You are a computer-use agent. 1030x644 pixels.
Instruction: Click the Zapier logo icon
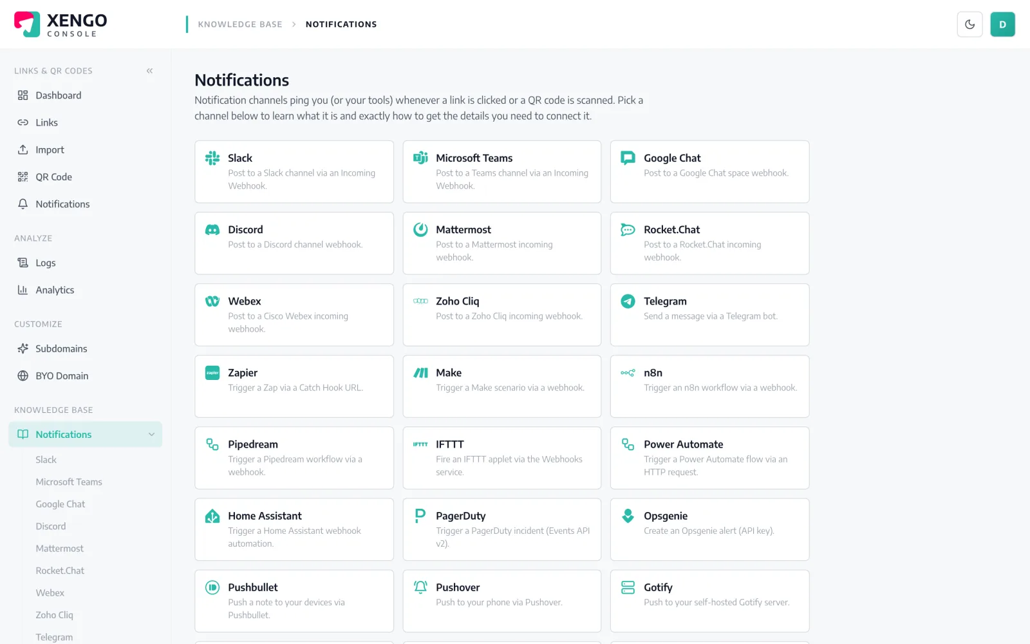[212, 372]
